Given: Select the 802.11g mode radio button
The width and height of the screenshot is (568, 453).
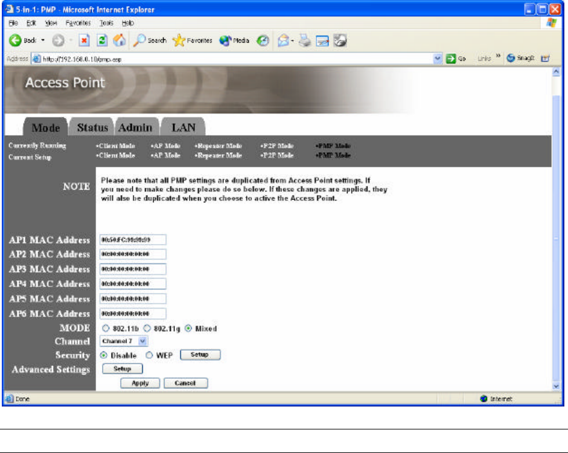Looking at the screenshot, I should [147, 329].
